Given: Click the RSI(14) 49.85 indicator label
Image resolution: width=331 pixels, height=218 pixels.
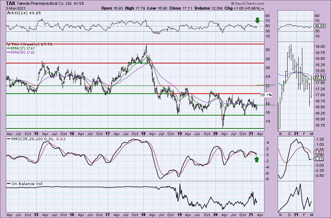Looking at the screenshot, I should click(x=25, y=13).
